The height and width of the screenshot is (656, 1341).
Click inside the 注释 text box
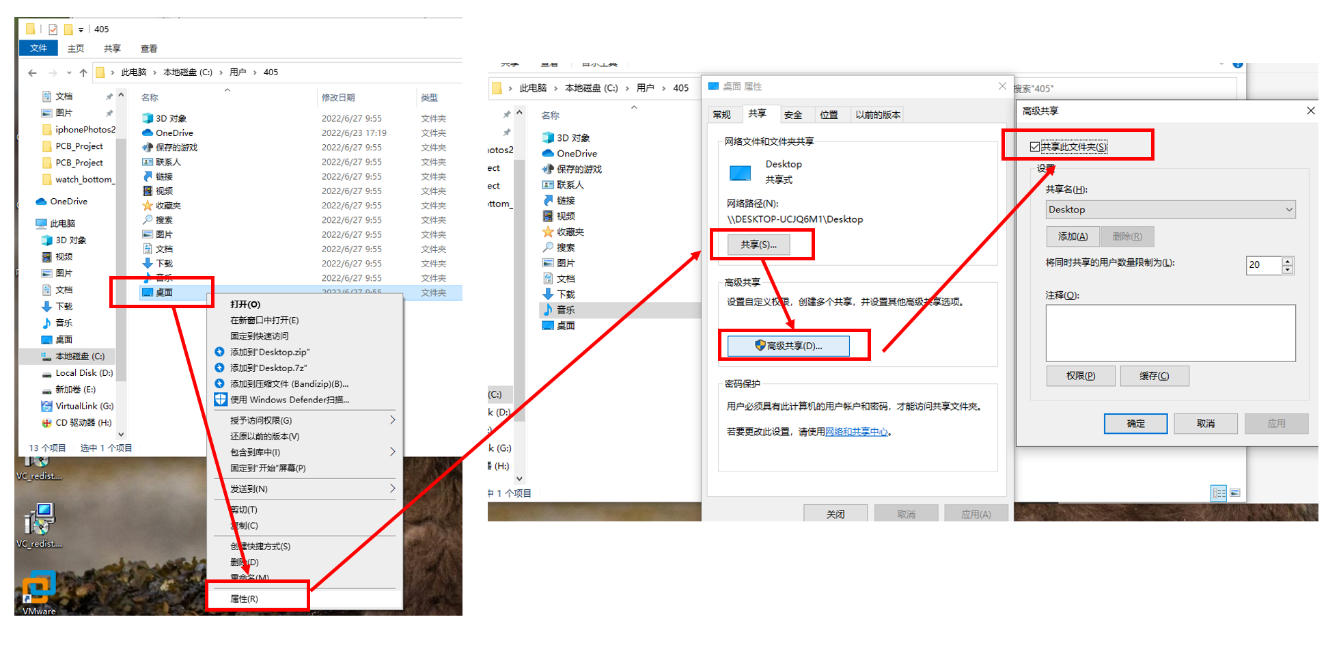1170,333
